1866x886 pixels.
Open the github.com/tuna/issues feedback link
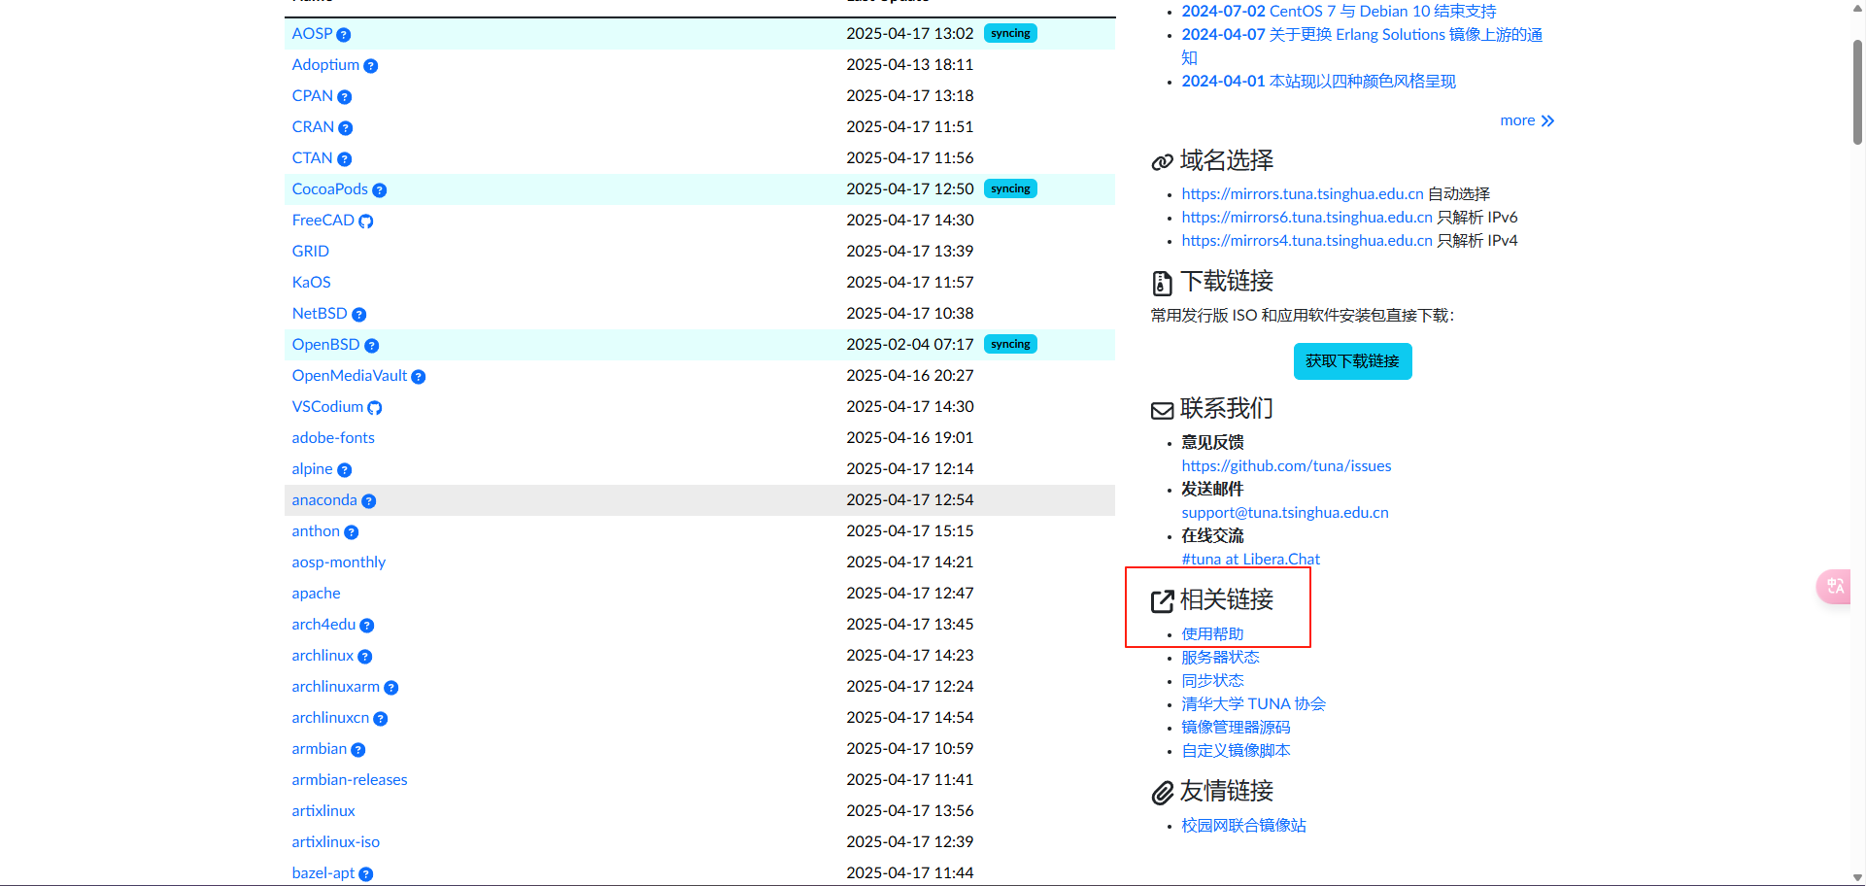(1286, 465)
